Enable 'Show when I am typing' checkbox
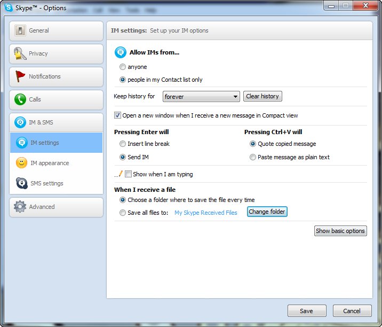Viewport: 382px width, 327px height. (128, 174)
